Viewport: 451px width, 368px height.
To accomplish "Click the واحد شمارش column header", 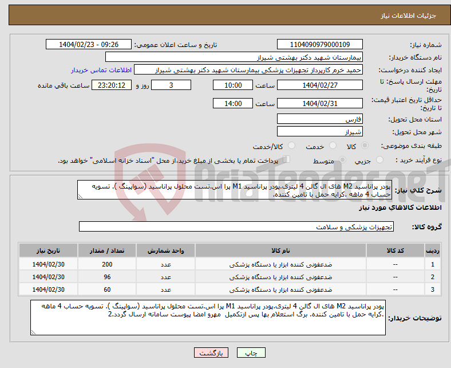I will 165,250.
